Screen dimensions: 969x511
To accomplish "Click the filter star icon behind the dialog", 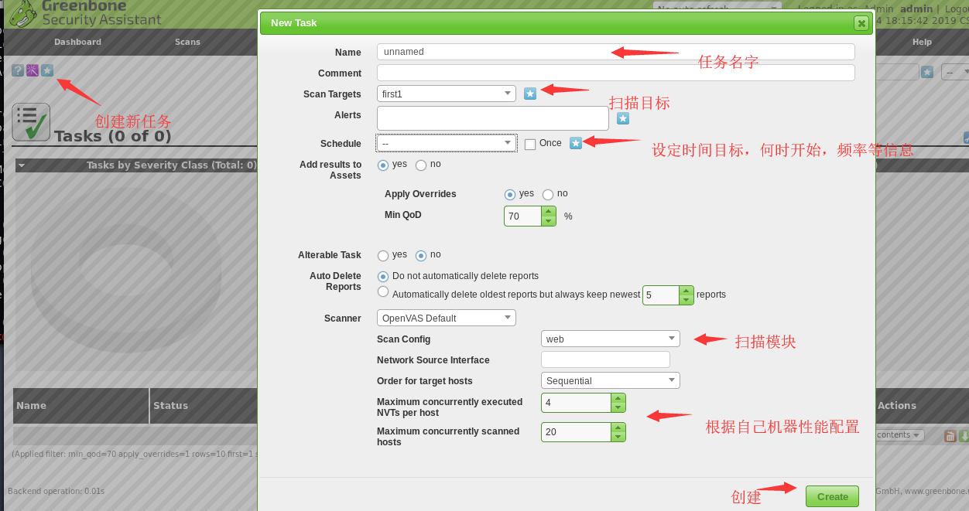I will tap(927, 72).
